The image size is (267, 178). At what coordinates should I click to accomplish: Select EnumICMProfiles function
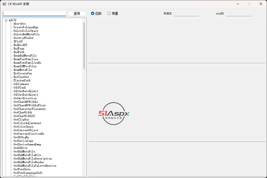[25, 66]
